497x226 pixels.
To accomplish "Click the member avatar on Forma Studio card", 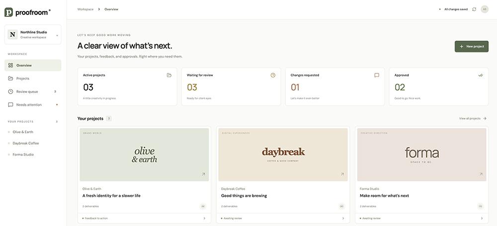I will point(481,206).
